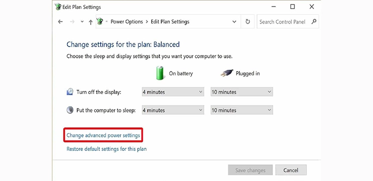Open On battery display timeout dropdown
The width and height of the screenshot is (373, 181).
173,92
